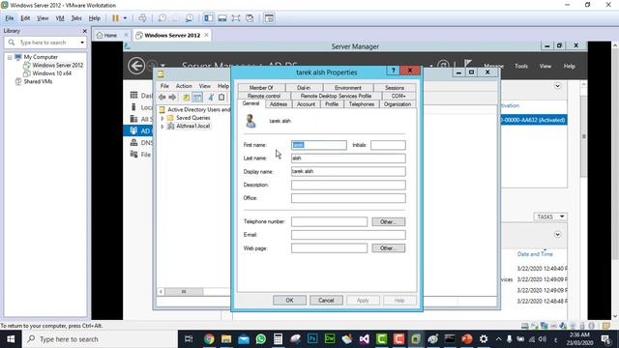Click the Server Manager back arrow
Image resolution: width=619 pixels, height=348 pixels.
(x=136, y=66)
